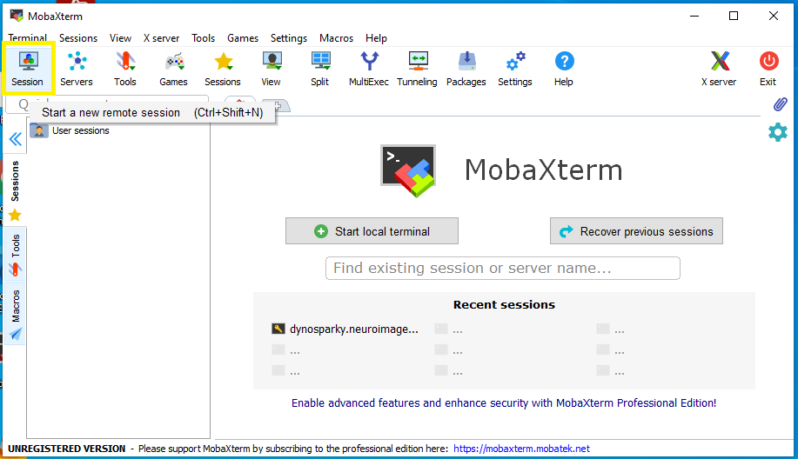Screen dimensions: 798x459
Task: Open the Terminal menu
Action: click(28, 38)
